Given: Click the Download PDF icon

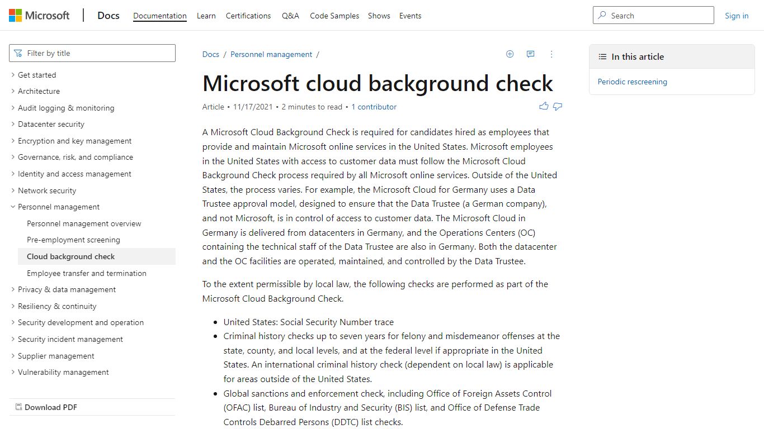Looking at the screenshot, I should (18, 407).
